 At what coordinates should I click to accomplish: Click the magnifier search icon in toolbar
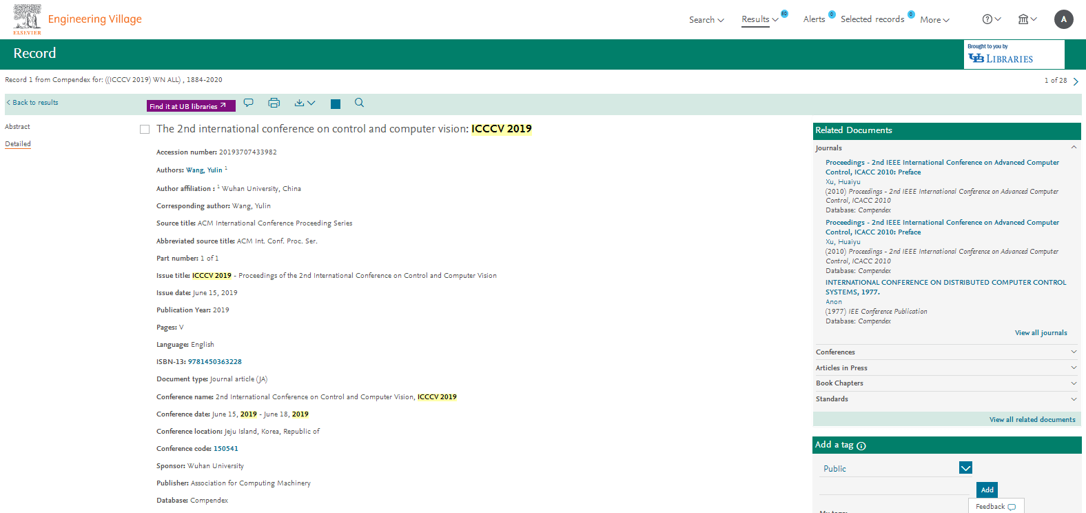[359, 103]
